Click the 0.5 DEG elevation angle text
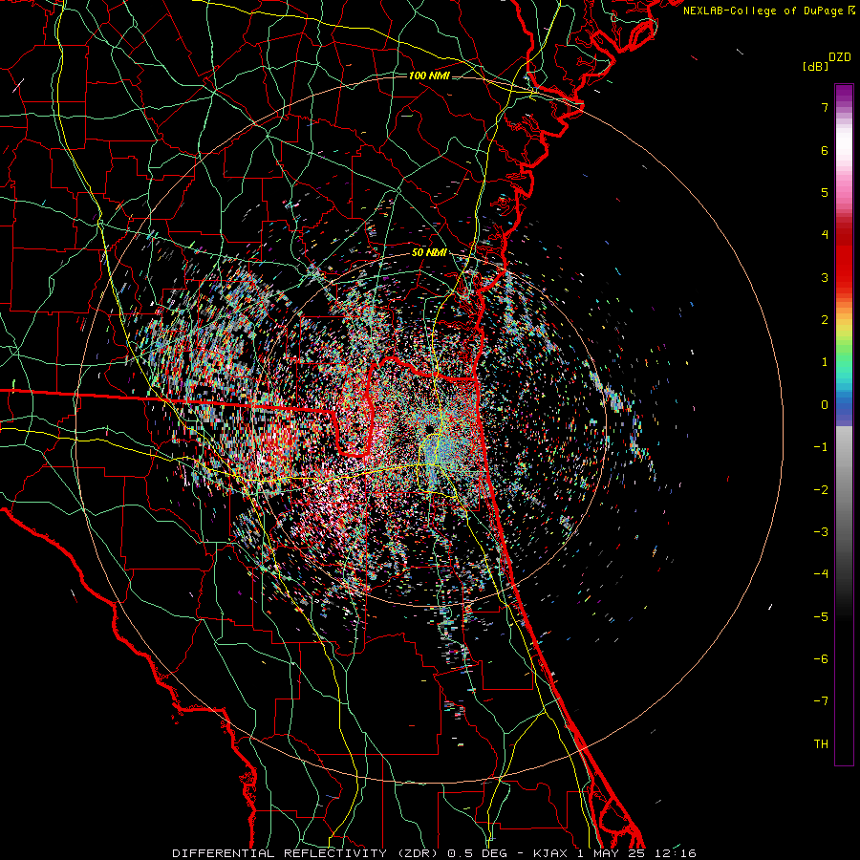860x860 pixels. [477, 853]
